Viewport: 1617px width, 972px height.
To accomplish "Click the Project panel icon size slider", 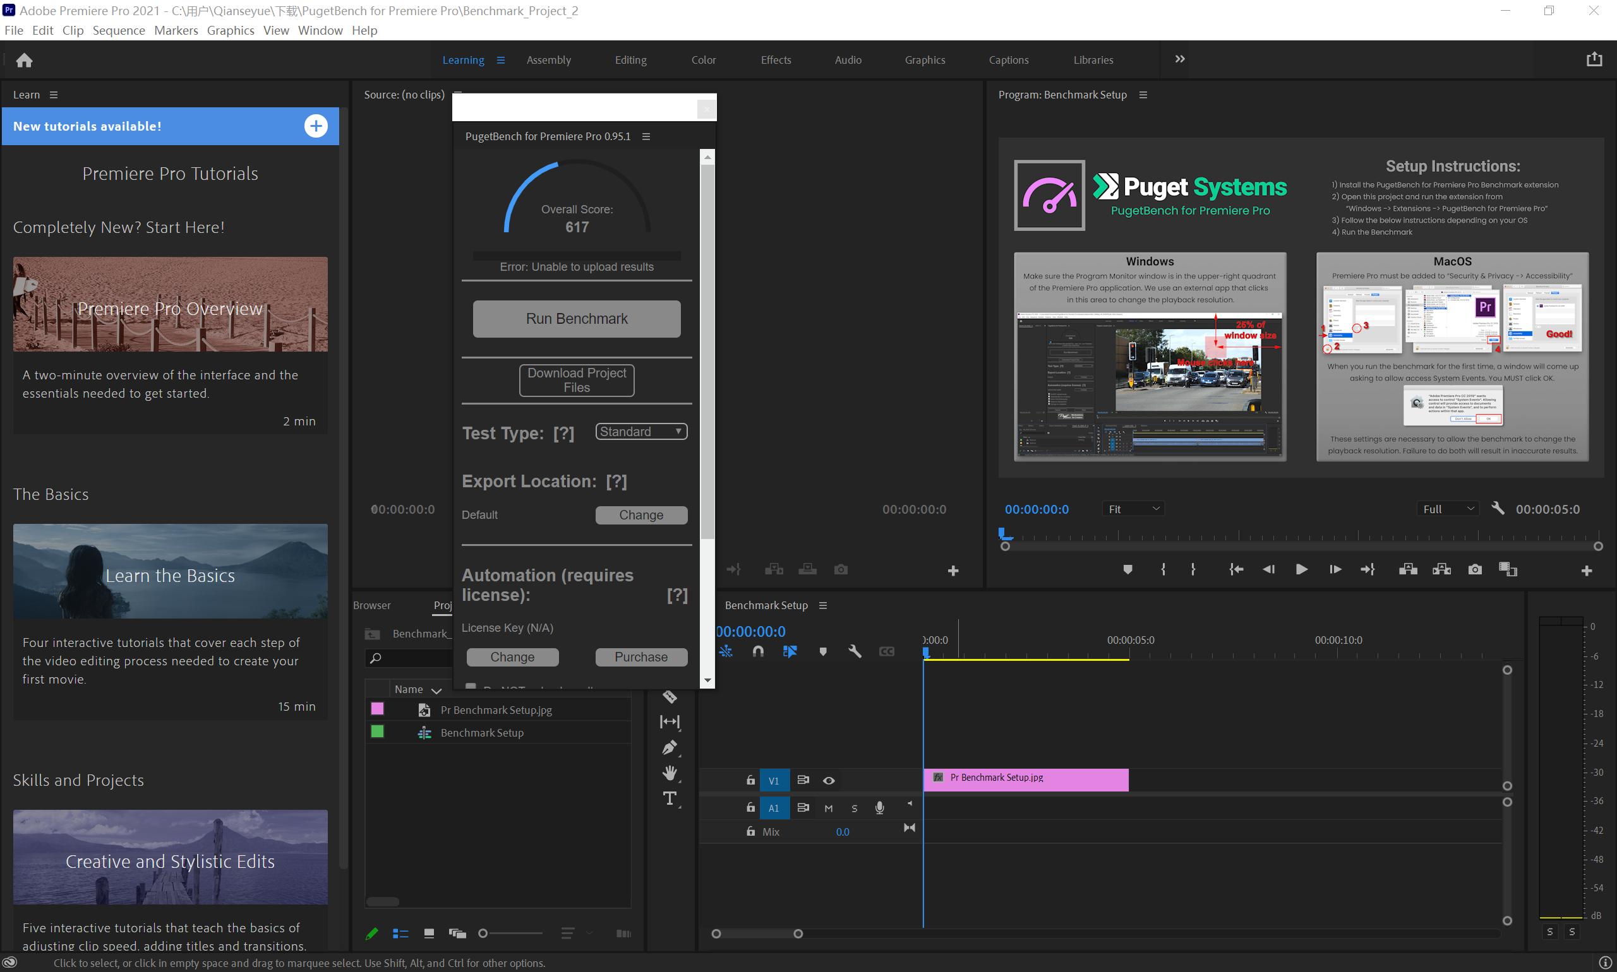I will click(484, 933).
